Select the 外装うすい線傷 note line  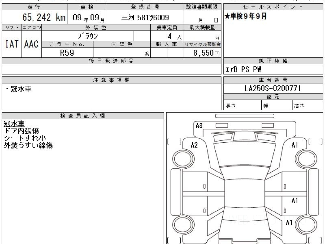coord(28,146)
